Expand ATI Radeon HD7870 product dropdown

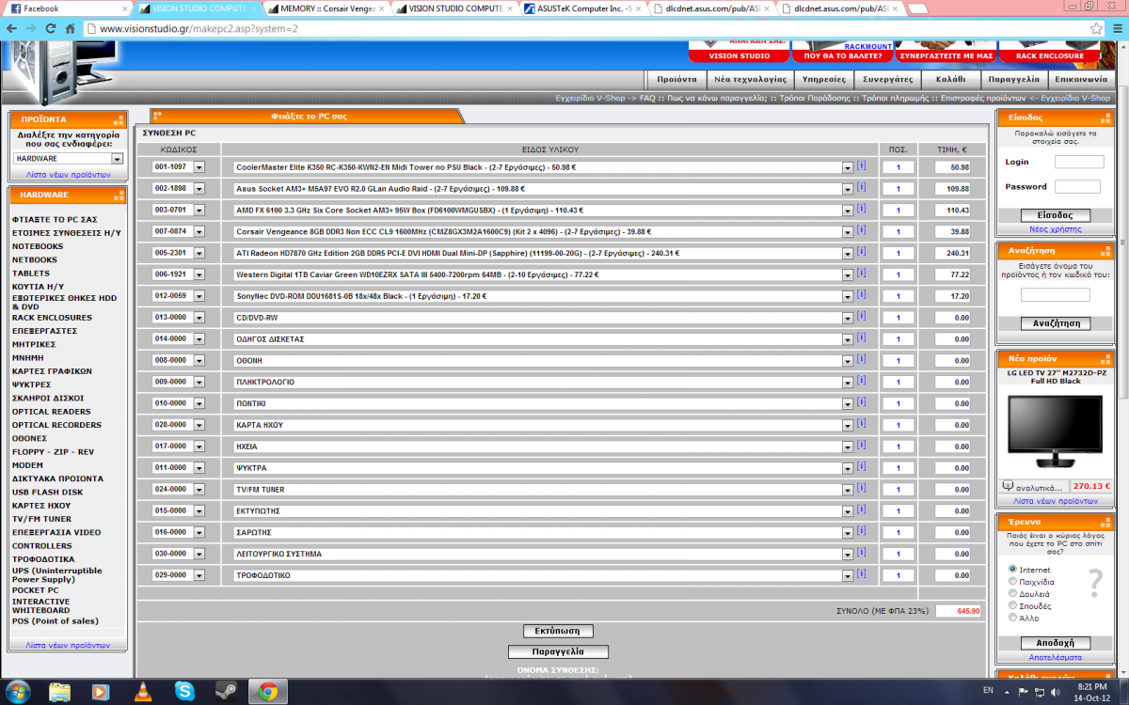[848, 254]
